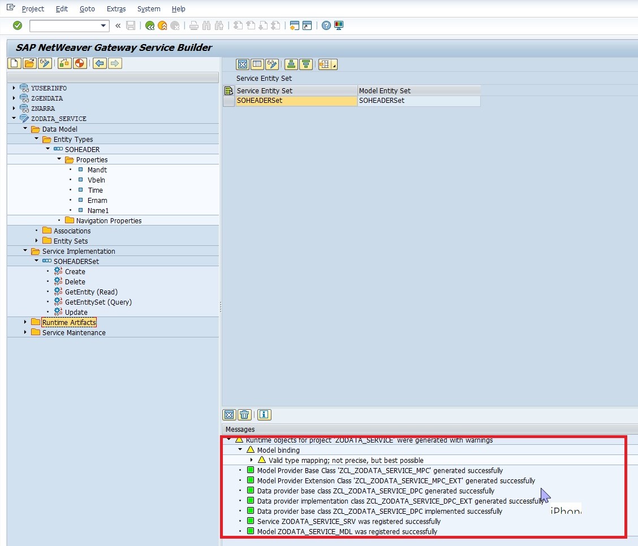
Task: Open a project via the folder icon
Action: pos(29,63)
